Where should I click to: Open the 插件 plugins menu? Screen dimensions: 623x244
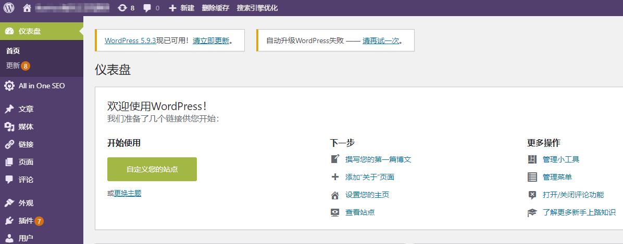click(x=42, y=221)
